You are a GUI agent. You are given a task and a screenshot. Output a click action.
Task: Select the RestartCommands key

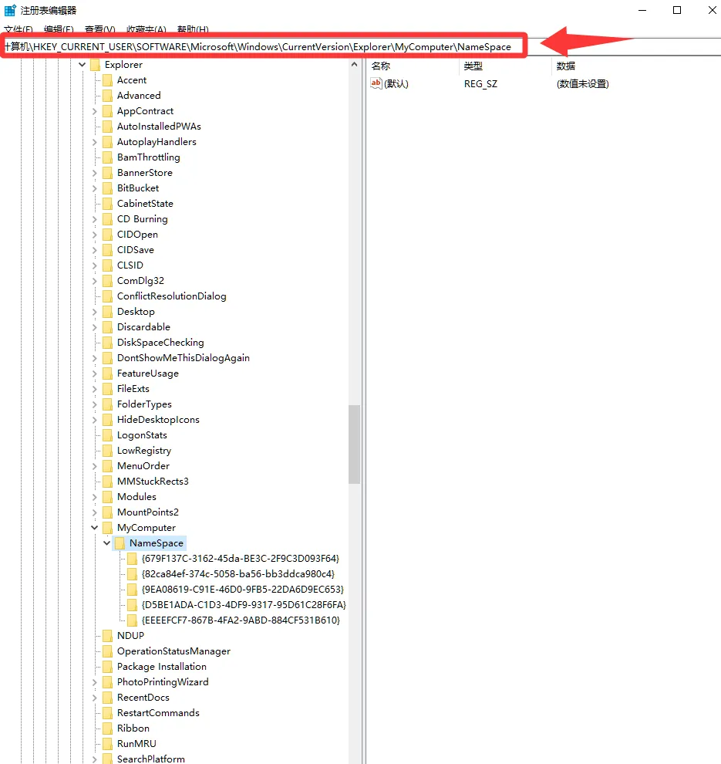tap(158, 713)
